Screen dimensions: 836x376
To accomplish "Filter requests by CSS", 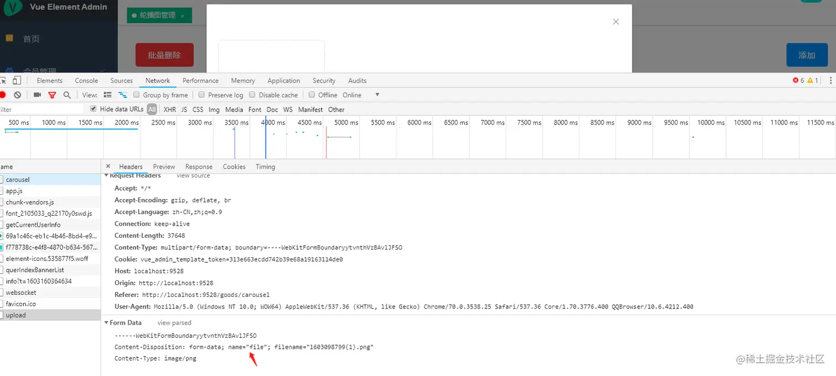I will point(198,109).
